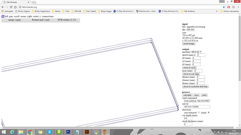The width and height of the screenshot is (241, 135).
Task: Toggle the bookmark star in the address bar
Action: pyautogui.click(x=224, y=7)
